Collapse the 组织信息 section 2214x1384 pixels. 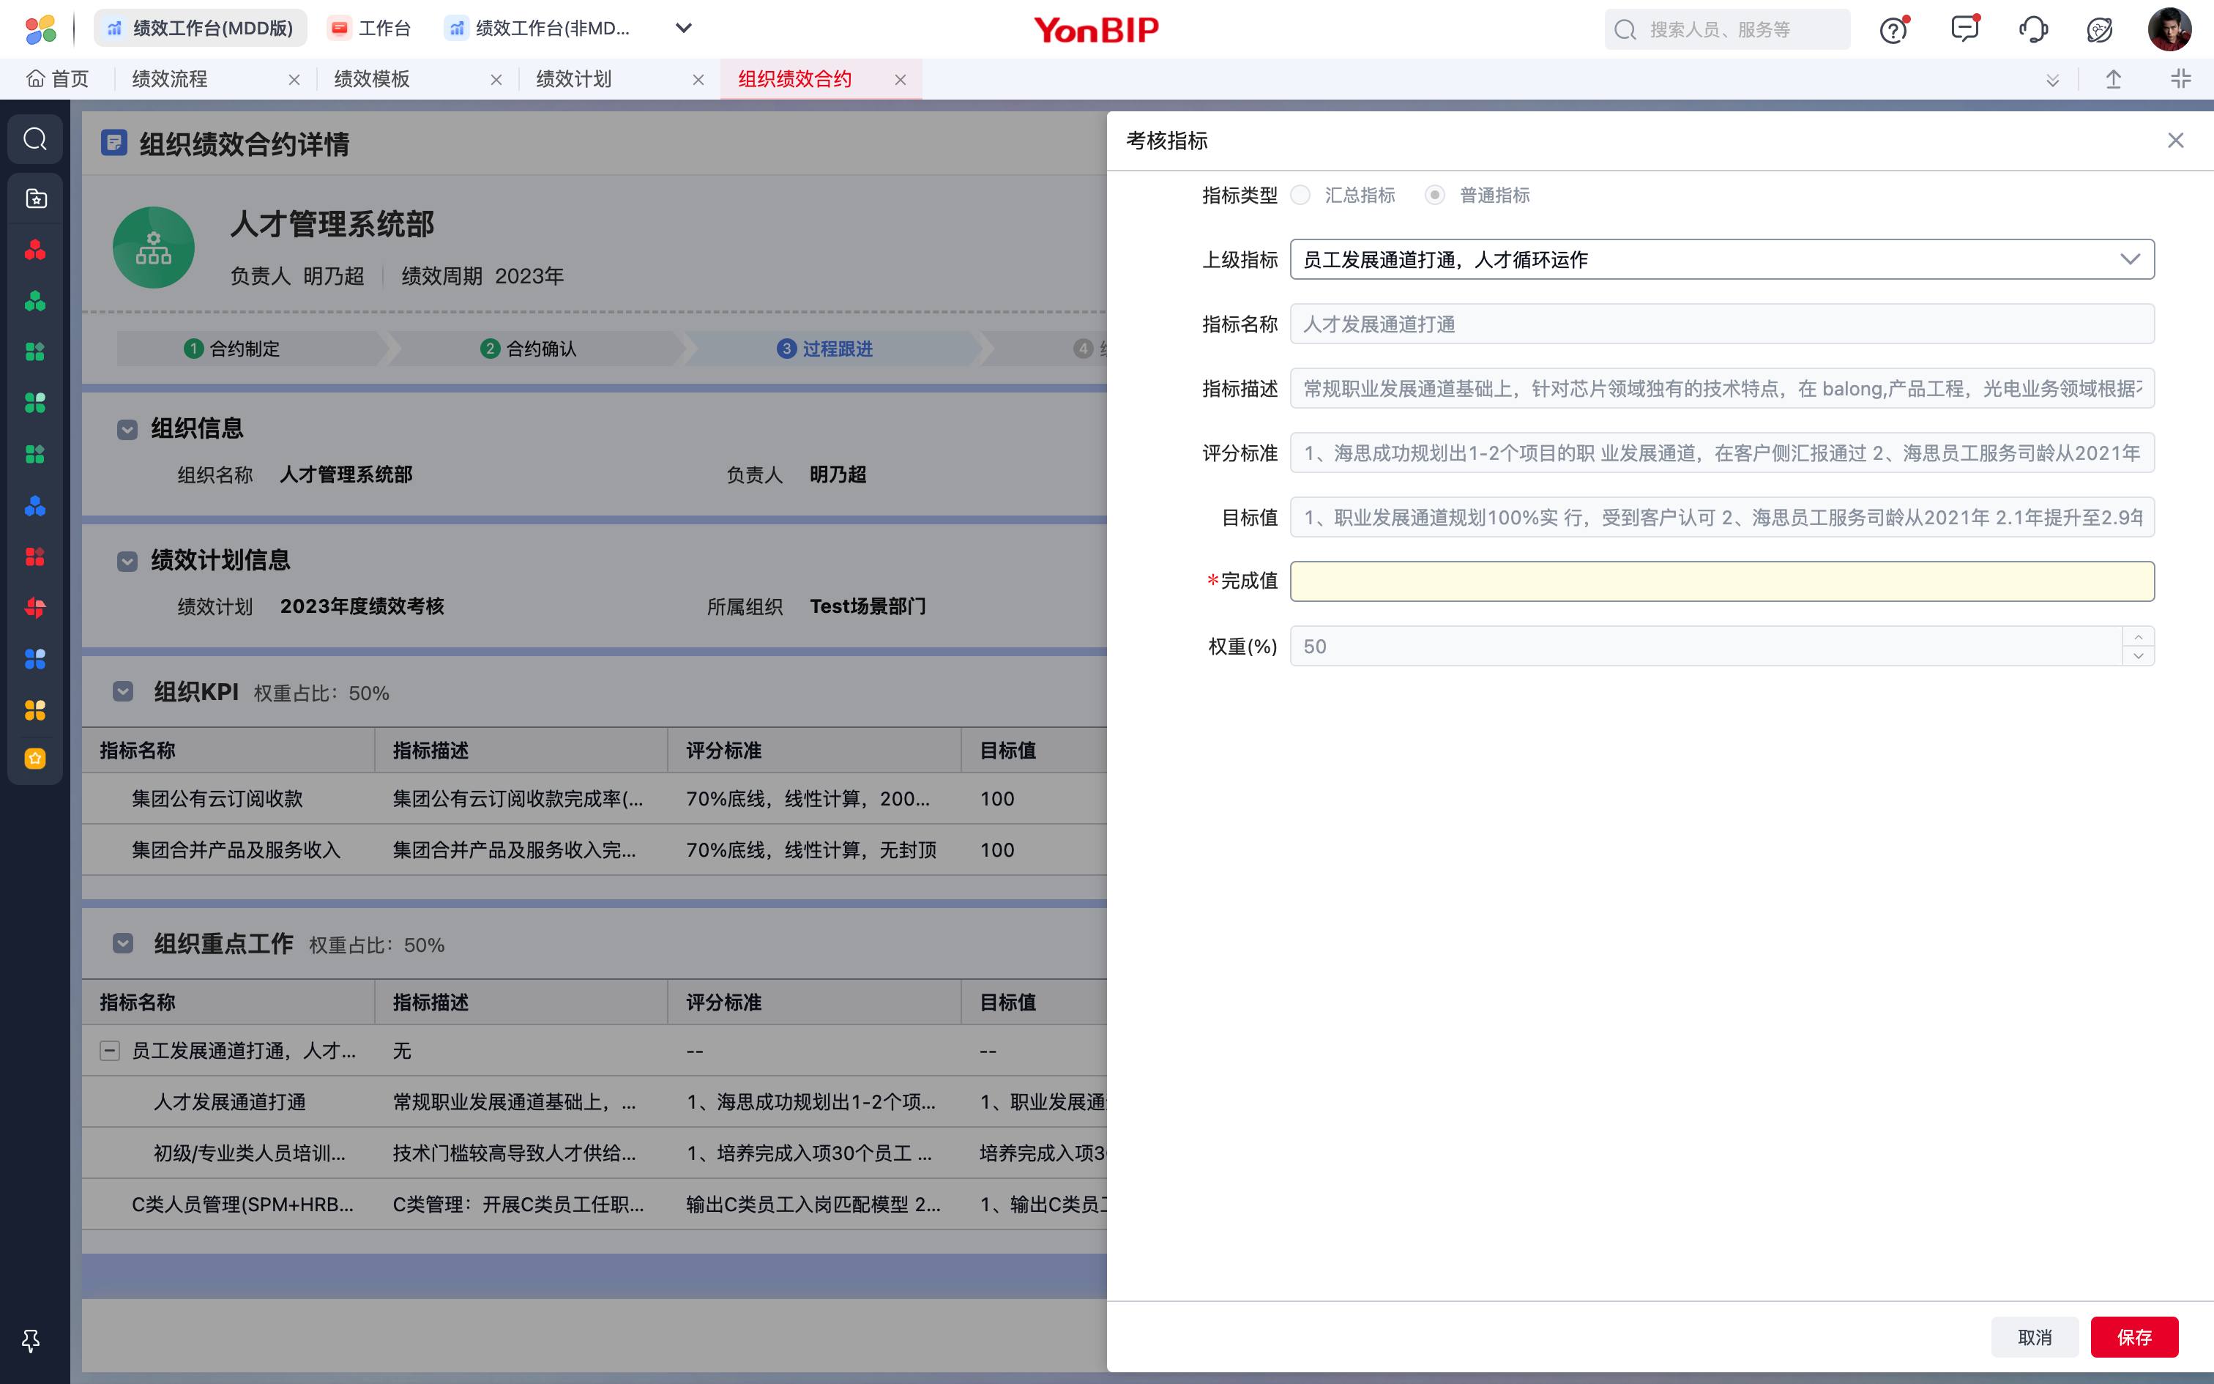[127, 429]
